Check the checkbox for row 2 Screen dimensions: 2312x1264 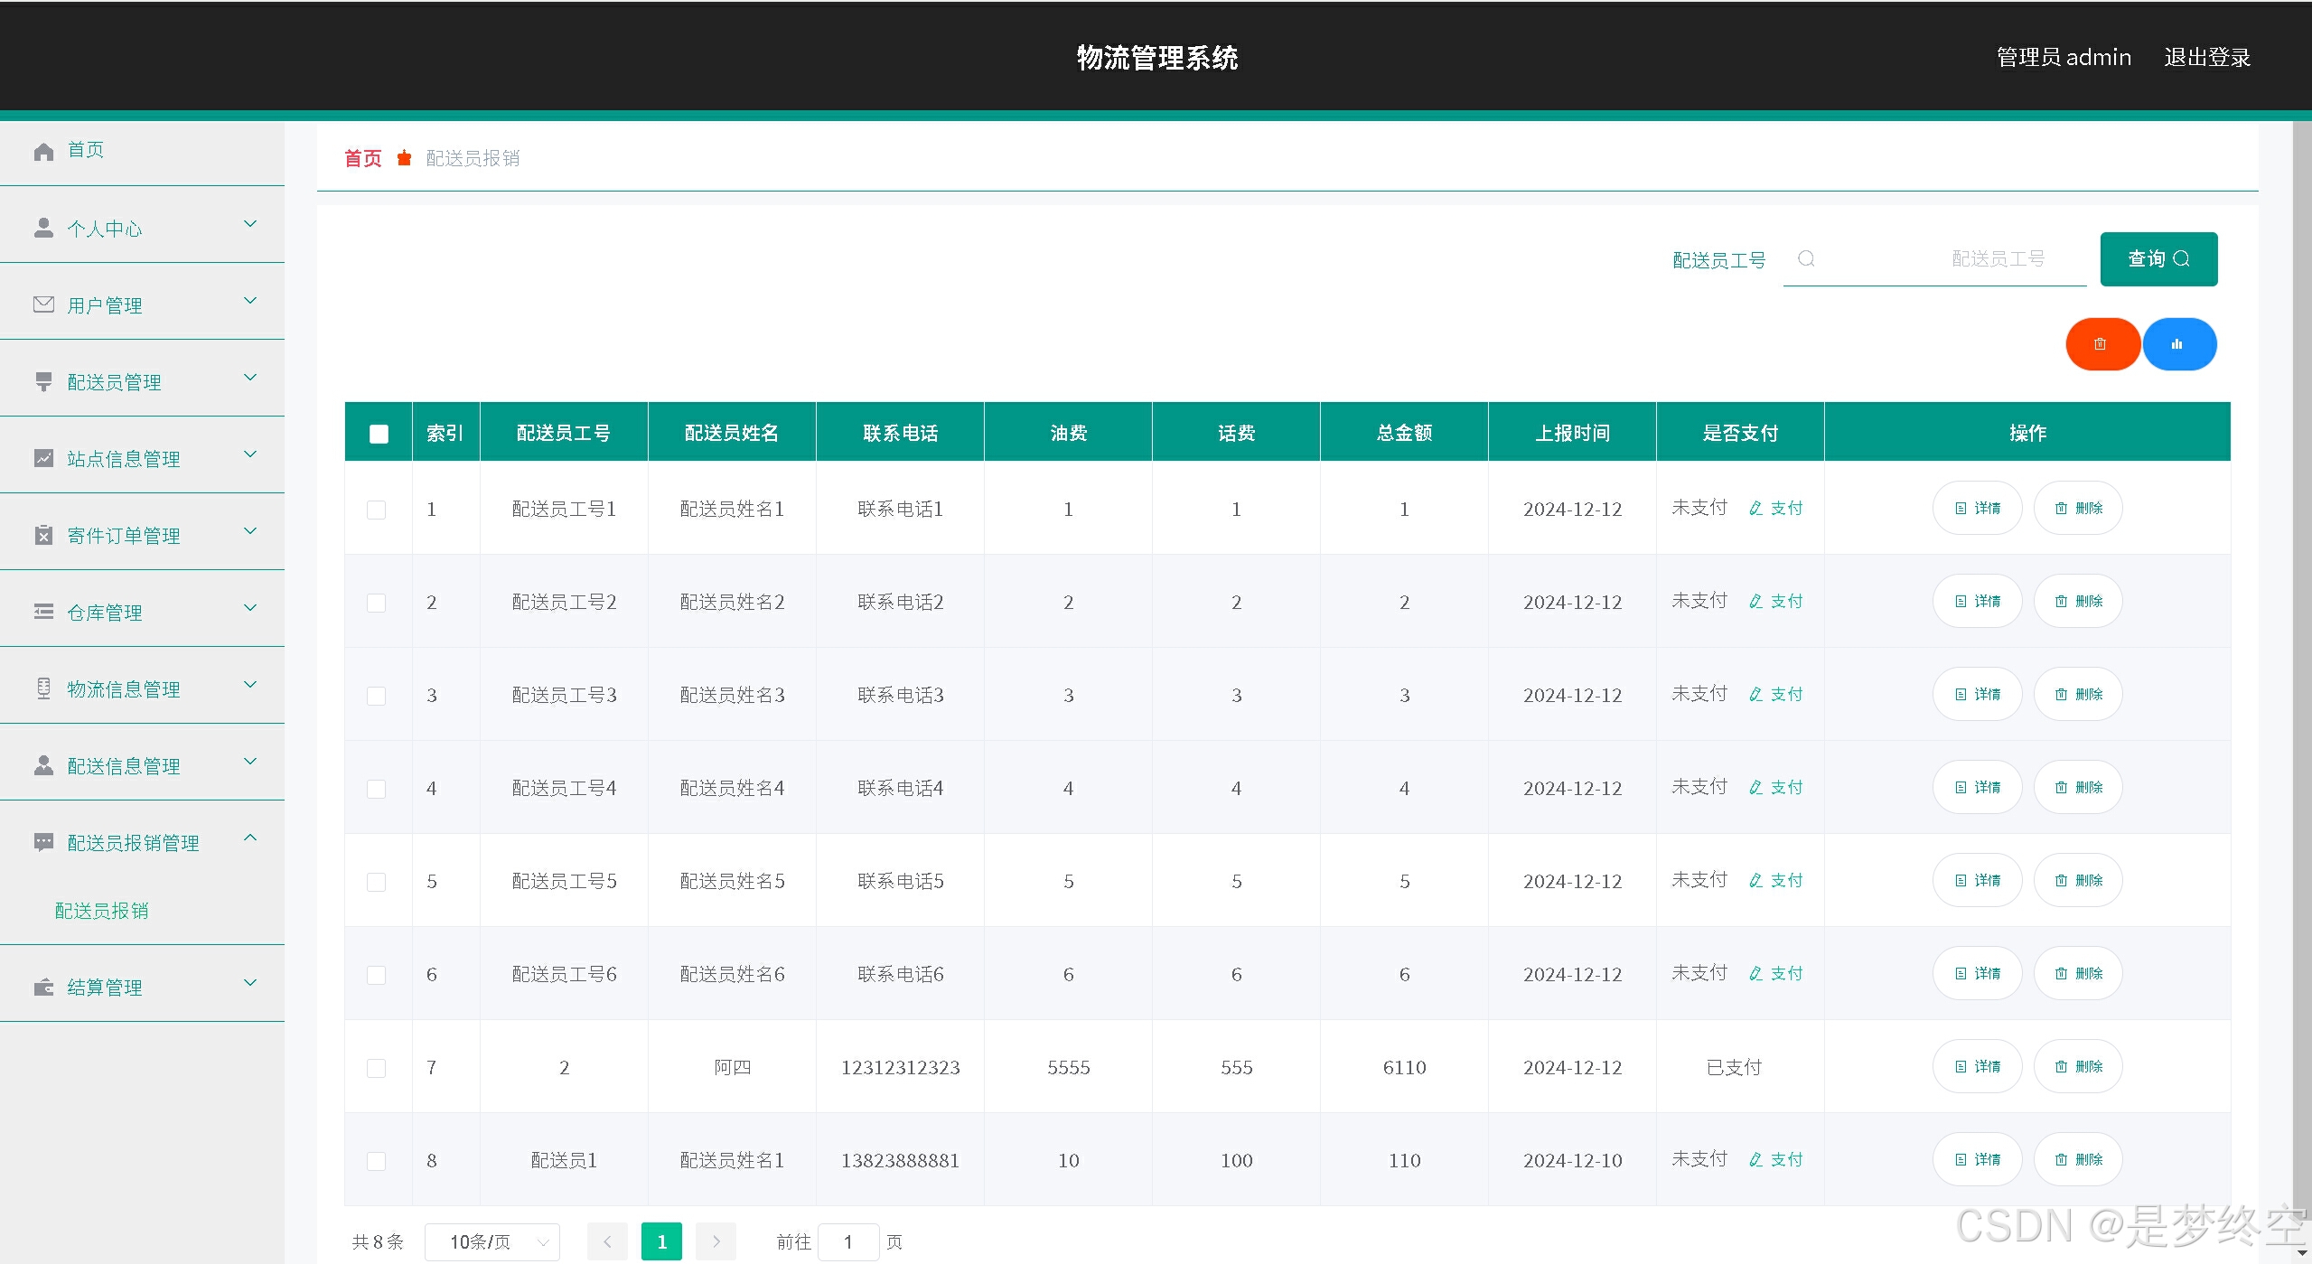pos(377,603)
